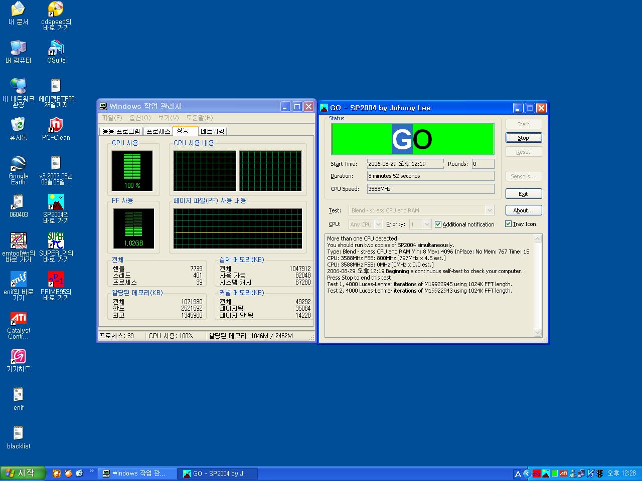Viewport: 642px width, 481px height.
Task: Open the Windows 시작 start menu
Action: point(23,473)
